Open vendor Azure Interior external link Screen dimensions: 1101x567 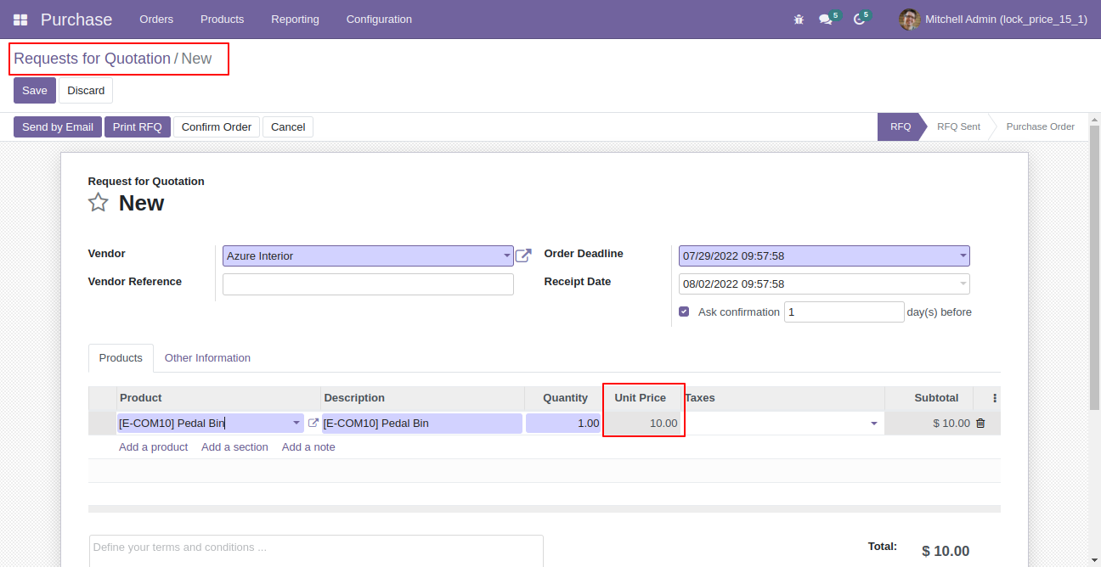coord(523,255)
